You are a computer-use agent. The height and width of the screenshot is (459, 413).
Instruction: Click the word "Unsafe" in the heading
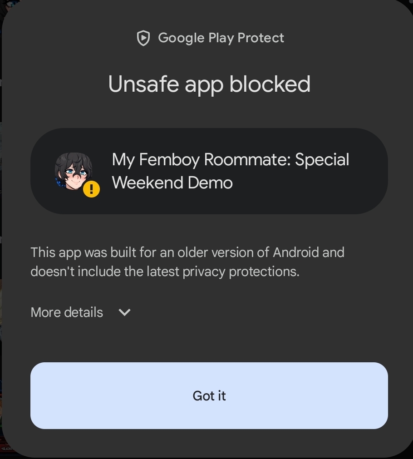click(x=143, y=84)
